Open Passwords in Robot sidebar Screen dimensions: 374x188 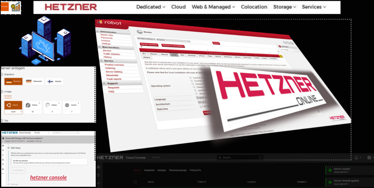pos(107,38)
